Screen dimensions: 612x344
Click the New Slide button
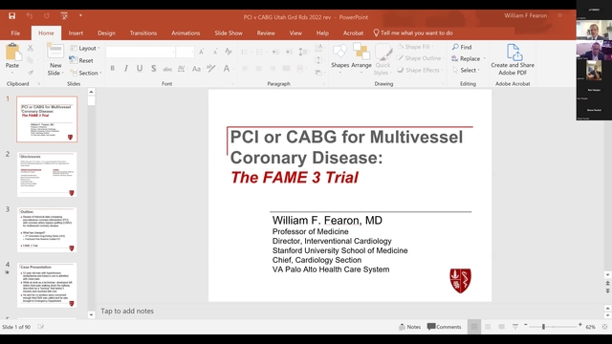click(55, 59)
